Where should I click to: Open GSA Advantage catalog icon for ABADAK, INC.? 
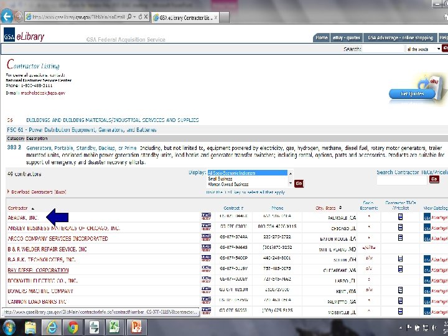pyautogui.click(x=436, y=217)
